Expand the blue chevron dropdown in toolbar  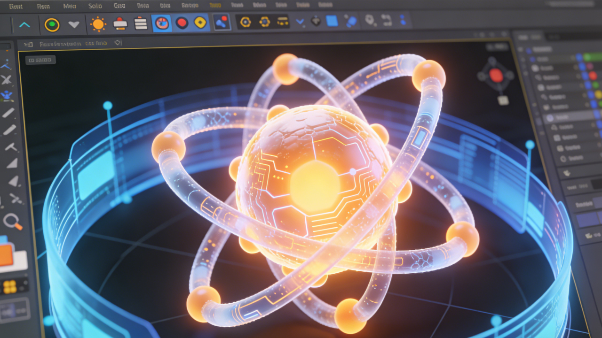click(x=300, y=22)
